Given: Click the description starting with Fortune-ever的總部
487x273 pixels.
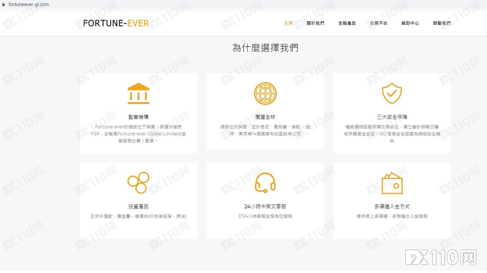Looking at the screenshot, I should (139, 134).
